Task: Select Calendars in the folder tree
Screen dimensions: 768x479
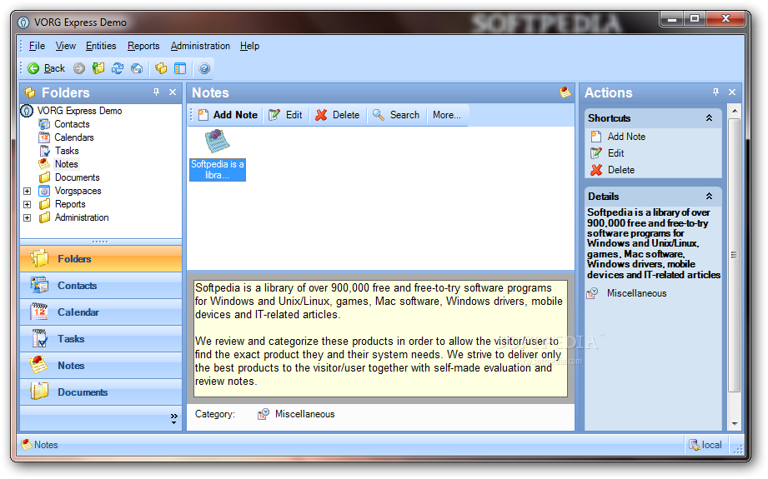Action: 74,137
